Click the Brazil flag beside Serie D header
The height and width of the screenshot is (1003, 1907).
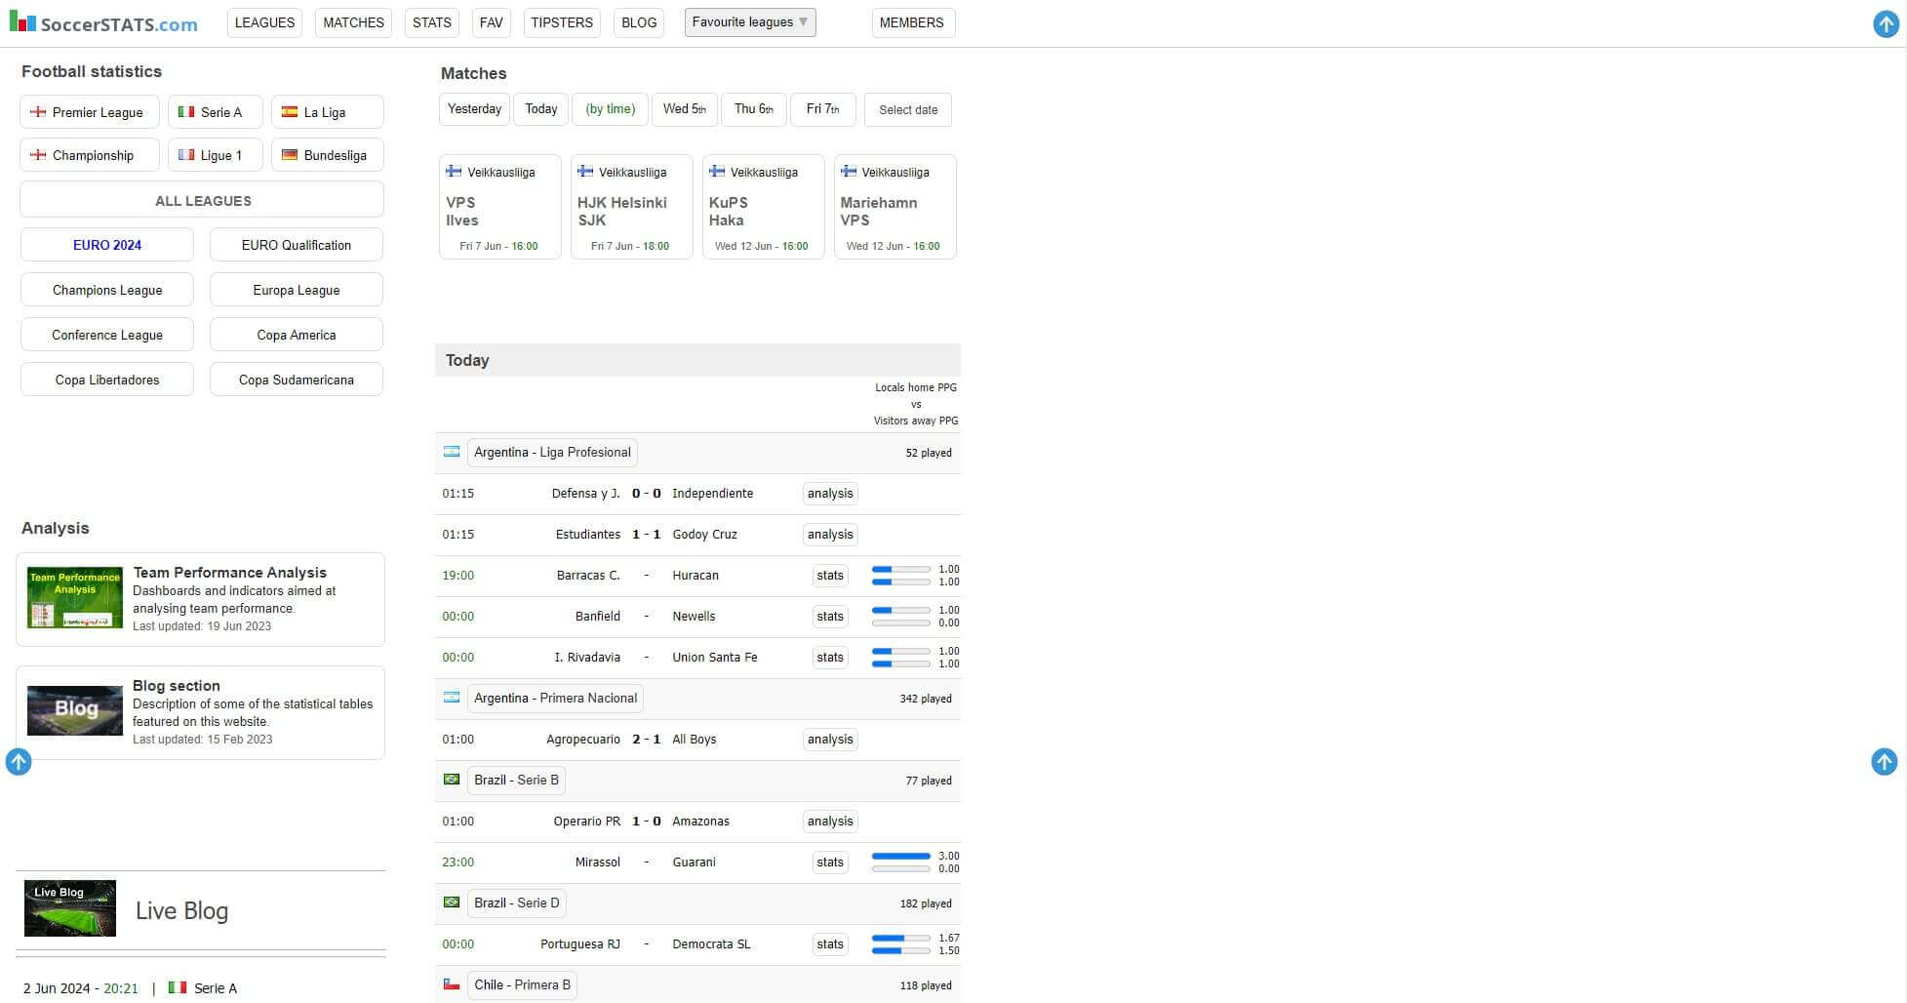(452, 903)
